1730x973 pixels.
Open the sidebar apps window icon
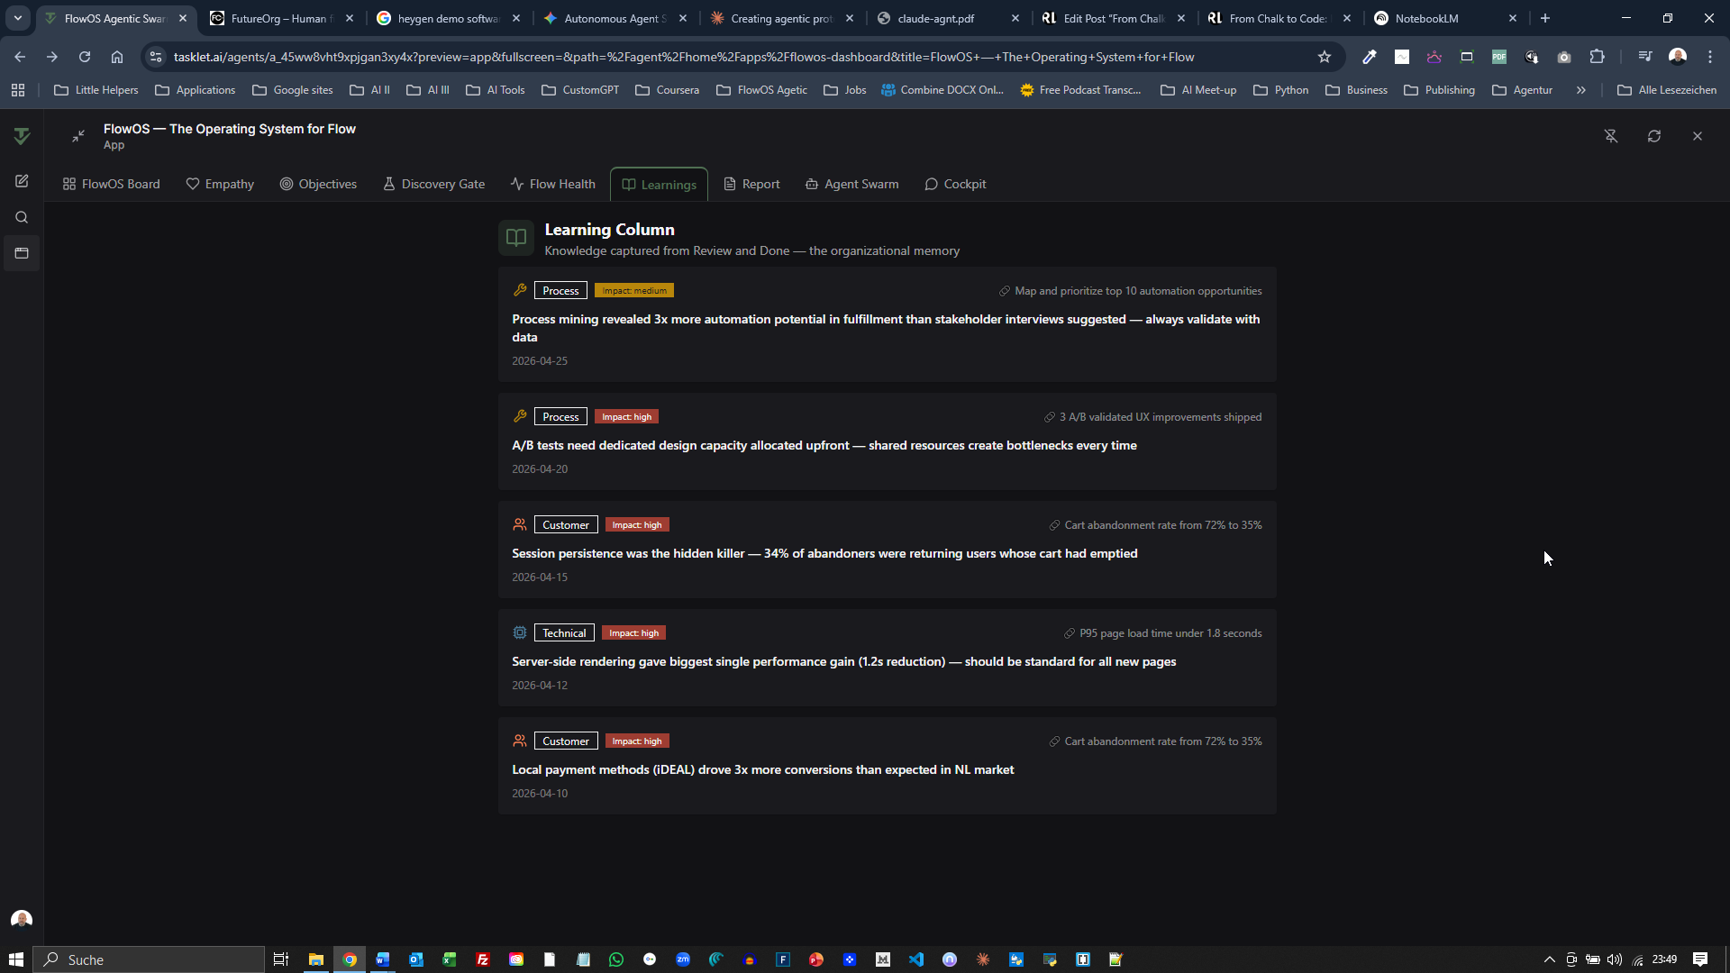pos(22,253)
